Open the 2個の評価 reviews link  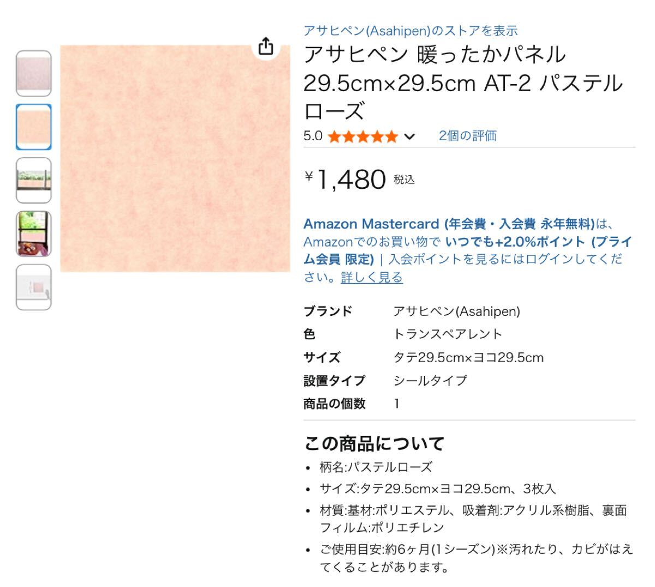pyautogui.click(x=468, y=136)
